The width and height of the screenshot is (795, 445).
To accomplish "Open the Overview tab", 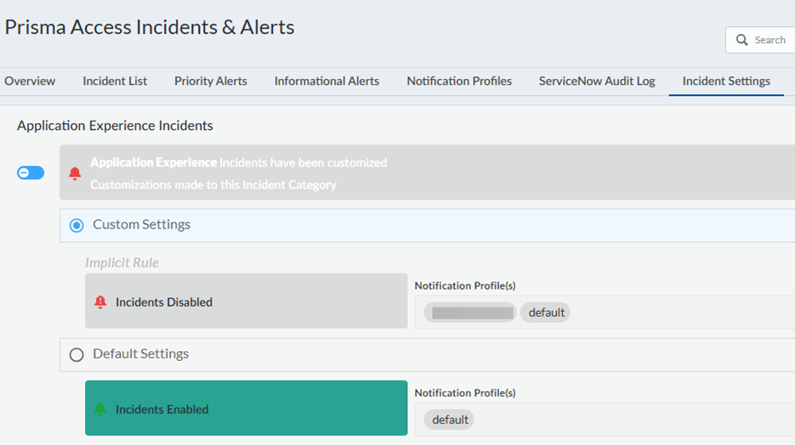I will pos(30,82).
